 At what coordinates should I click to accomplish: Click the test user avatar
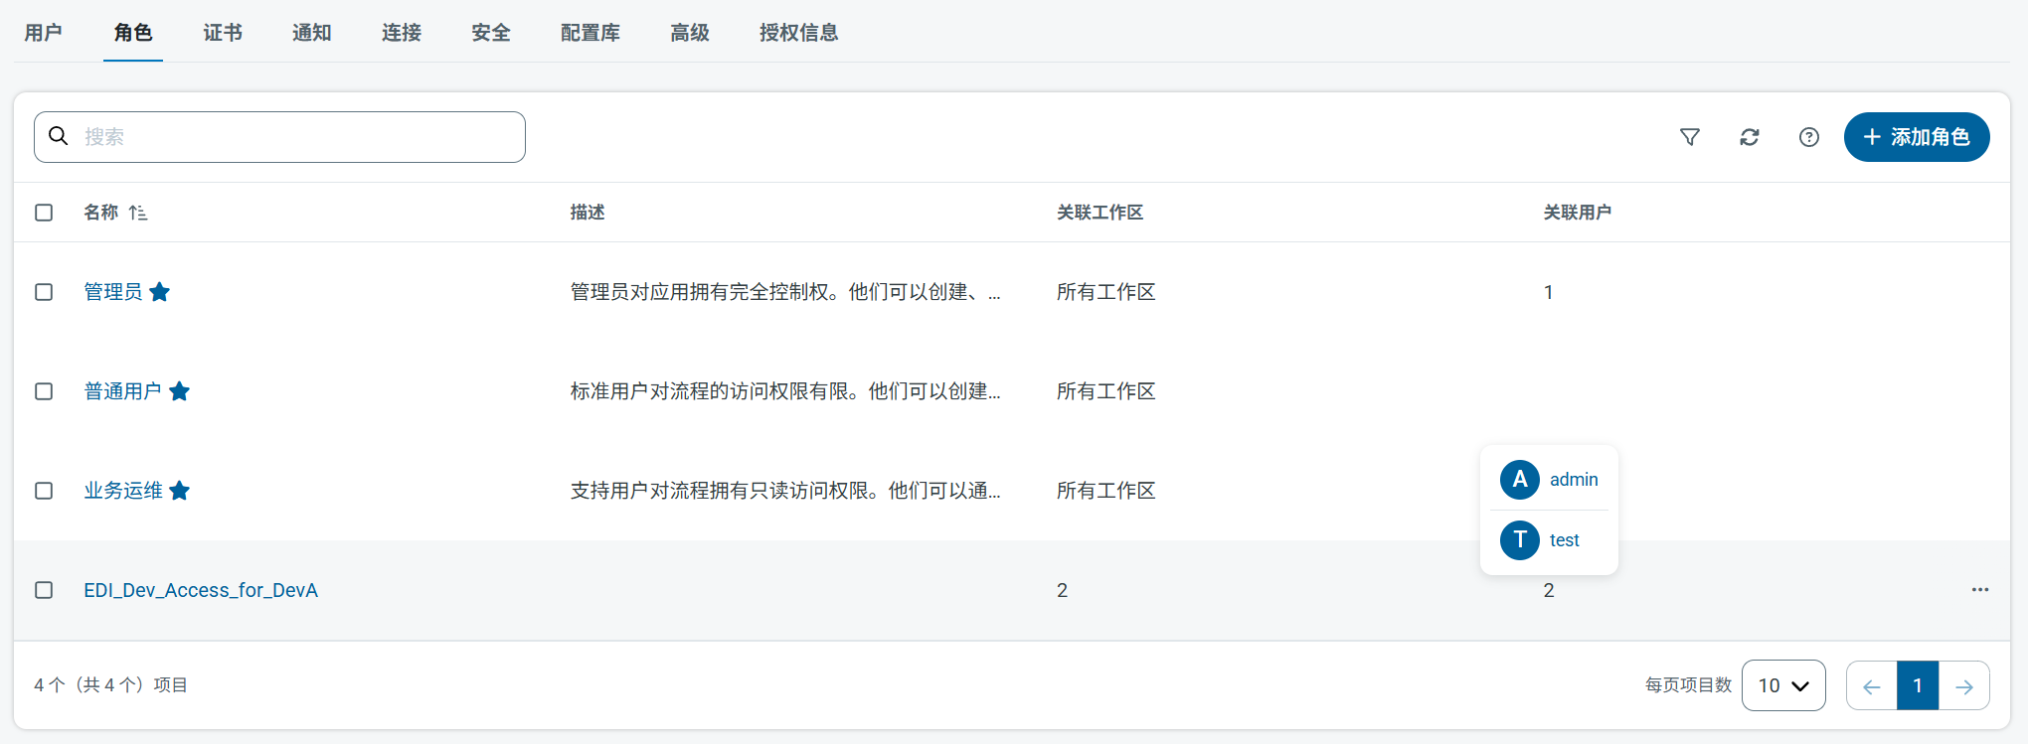click(1519, 540)
